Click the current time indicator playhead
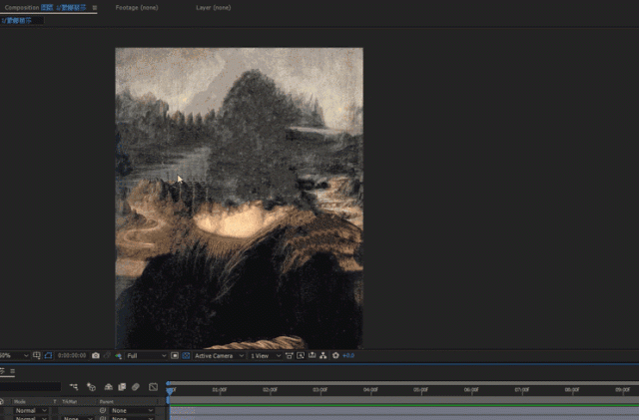 point(170,391)
